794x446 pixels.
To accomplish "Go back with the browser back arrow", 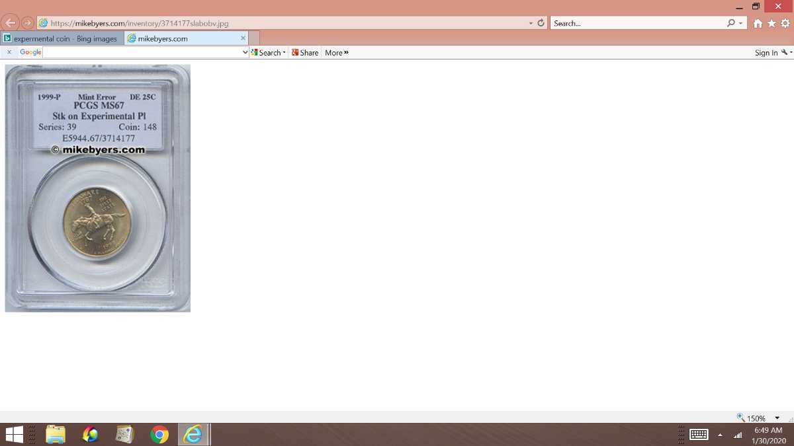I will click(10, 22).
